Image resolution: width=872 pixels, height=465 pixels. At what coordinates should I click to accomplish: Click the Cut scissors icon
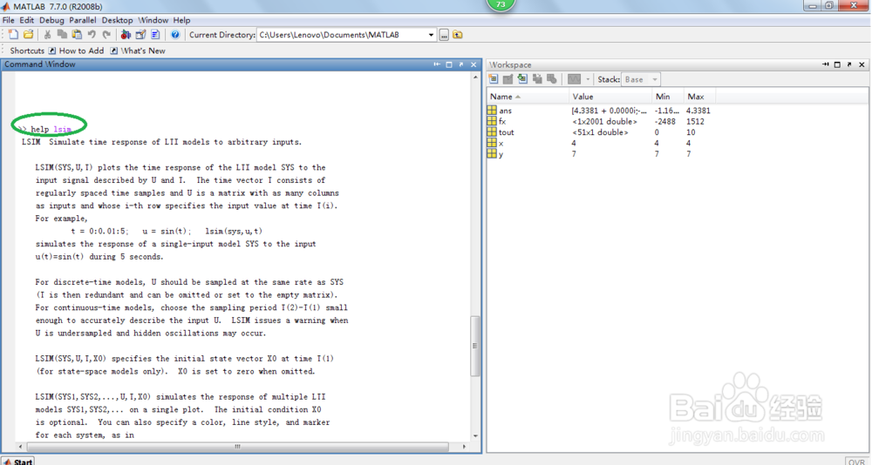point(47,35)
